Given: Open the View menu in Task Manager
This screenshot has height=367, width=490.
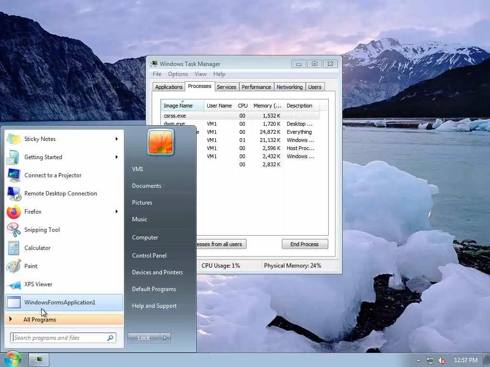Looking at the screenshot, I should point(200,74).
